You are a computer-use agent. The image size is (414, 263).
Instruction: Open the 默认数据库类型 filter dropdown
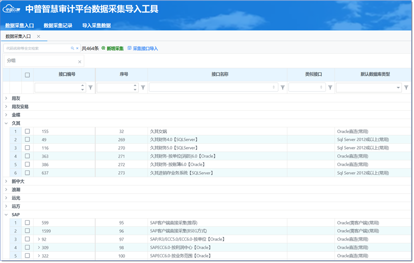pos(398,88)
